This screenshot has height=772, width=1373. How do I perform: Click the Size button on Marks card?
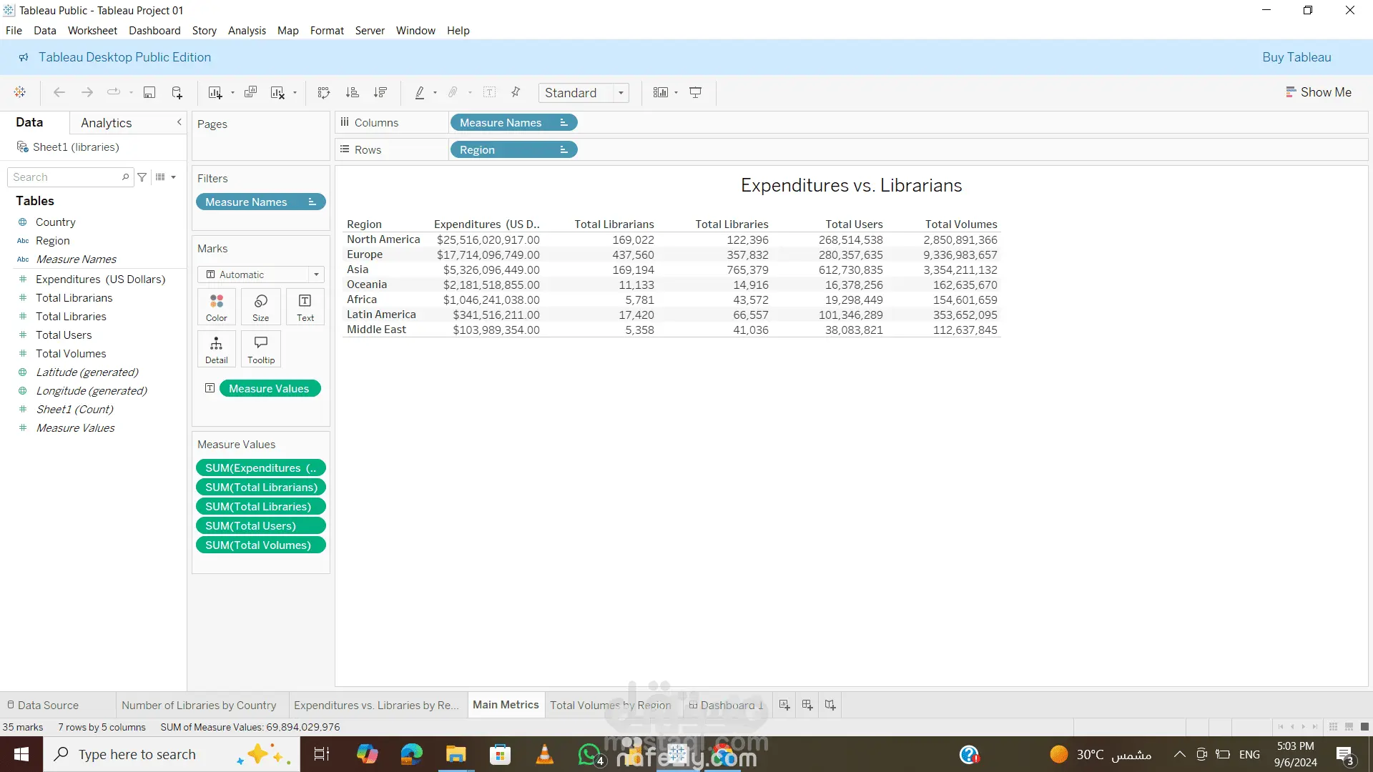tap(261, 307)
